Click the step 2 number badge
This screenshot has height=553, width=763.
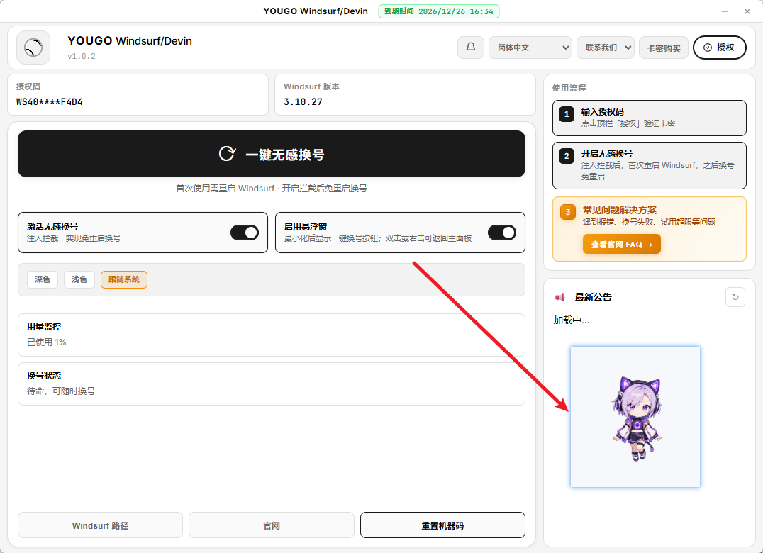(567, 156)
